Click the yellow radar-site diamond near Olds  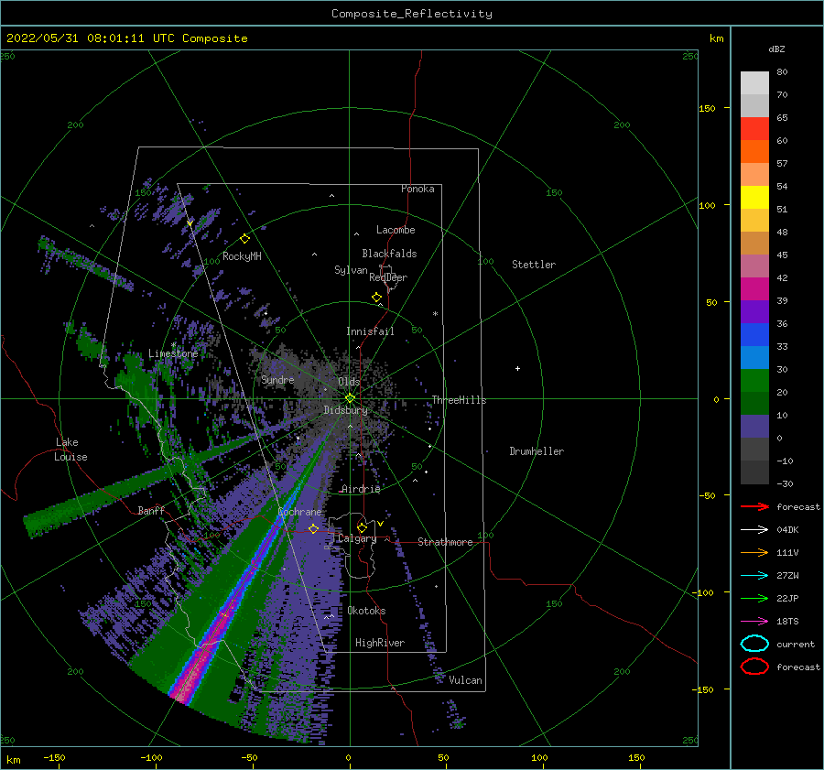click(350, 398)
